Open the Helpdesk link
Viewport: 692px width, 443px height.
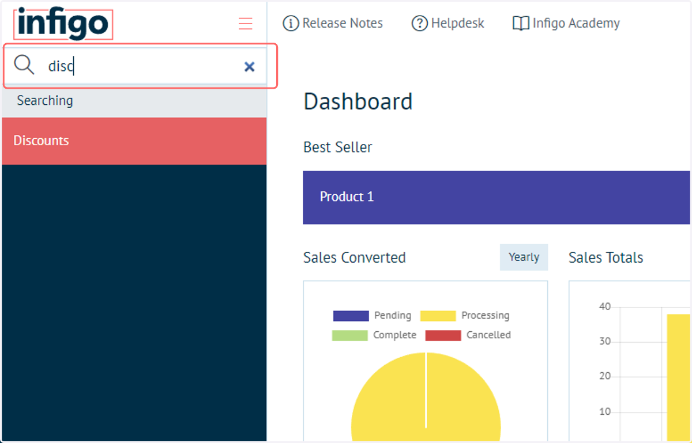(x=448, y=24)
